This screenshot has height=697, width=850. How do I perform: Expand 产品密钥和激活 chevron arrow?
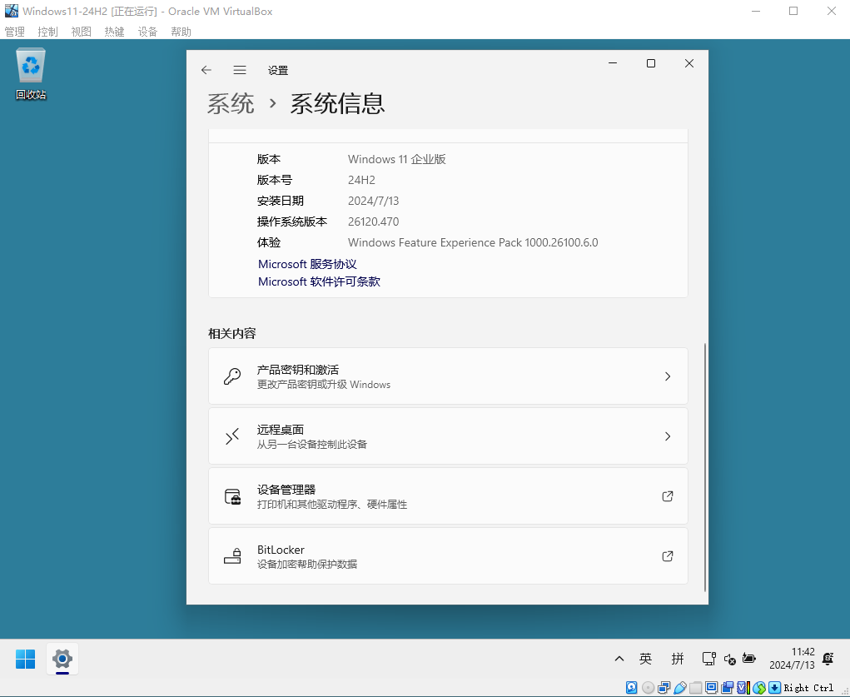tap(668, 376)
